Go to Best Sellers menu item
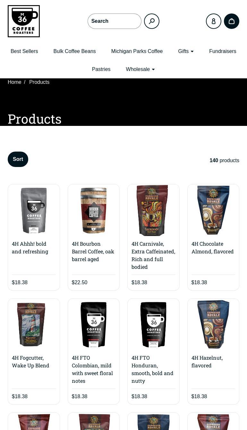 click(24, 51)
